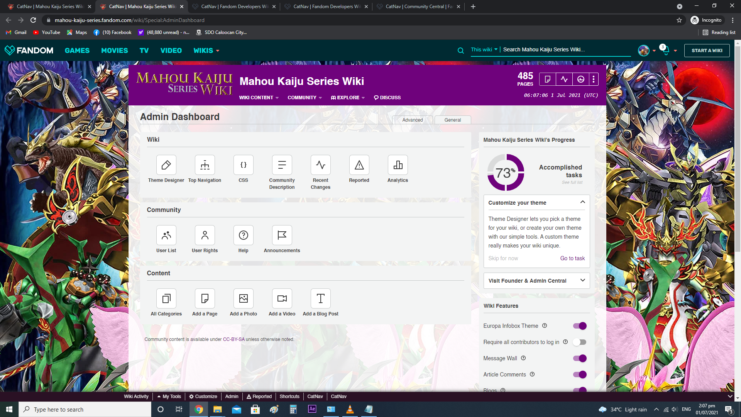Click Go to task link

pos(572,258)
